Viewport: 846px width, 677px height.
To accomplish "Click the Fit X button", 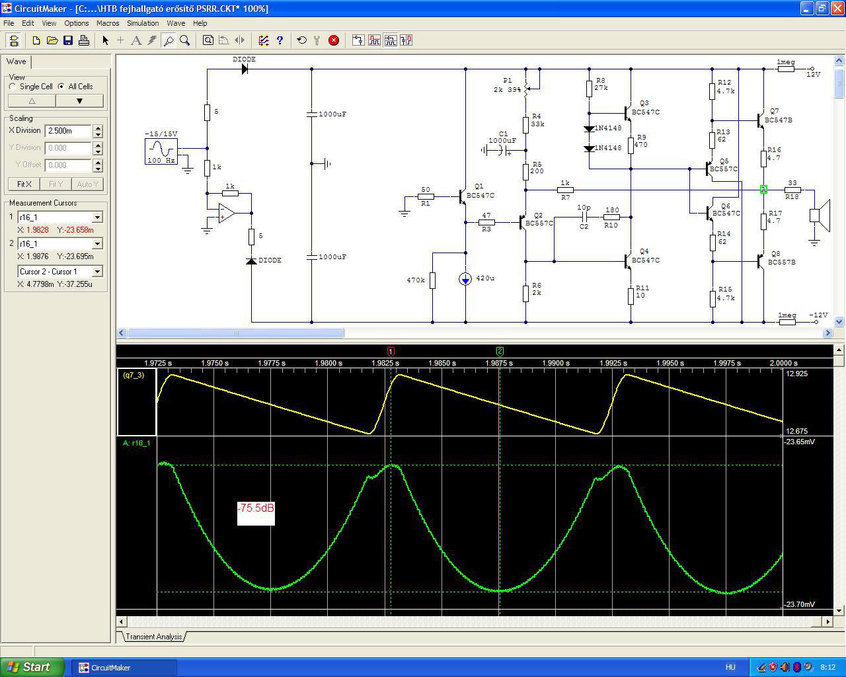I will pos(24,184).
